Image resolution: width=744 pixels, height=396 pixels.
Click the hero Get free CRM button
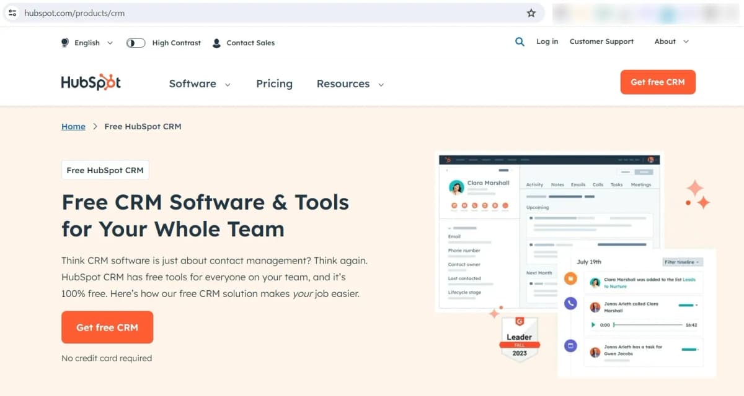tap(107, 327)
